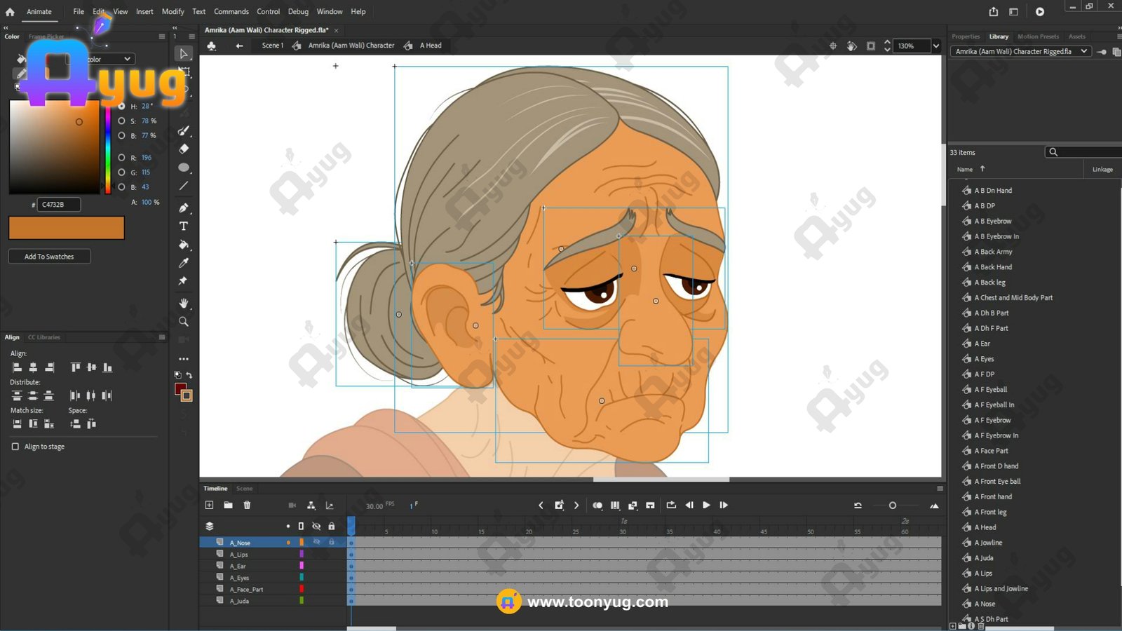The image size is (1122, 631).
Task: Click the orange color preview swatch
Action: (67, 228)
